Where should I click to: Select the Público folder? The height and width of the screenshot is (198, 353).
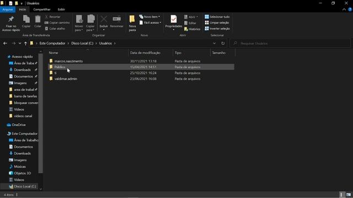click(x=141, y=67)
